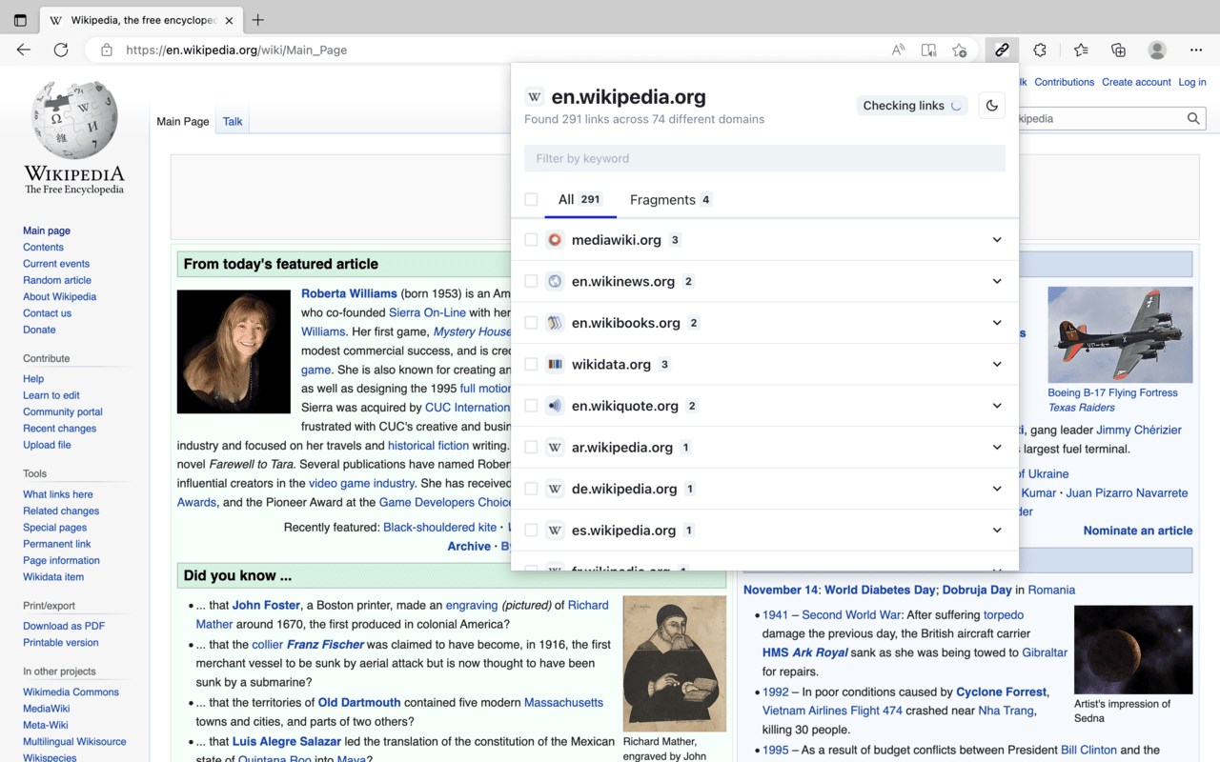The height and width of the screenshot is (762, 1220).
Task: Open the Wikipedia Talk tab
Action: pyautogui.click(x=233, y=121)
